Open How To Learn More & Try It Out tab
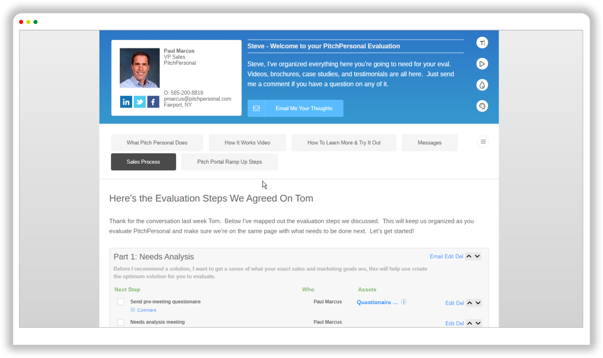Screen dimensions: 603x358 click(344, 143)
